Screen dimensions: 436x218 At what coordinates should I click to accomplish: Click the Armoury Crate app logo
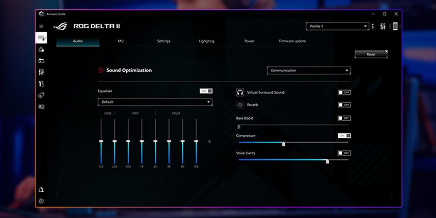pos(41,14)
